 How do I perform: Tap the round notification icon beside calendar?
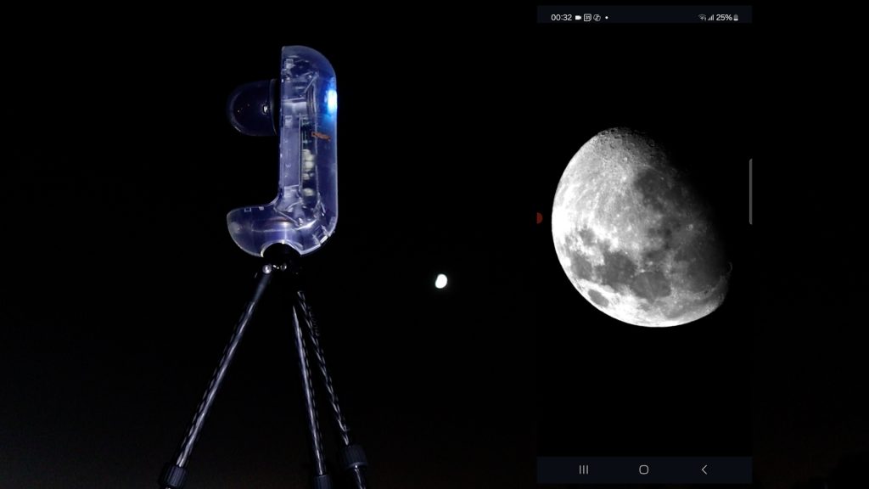coord(597,17)
